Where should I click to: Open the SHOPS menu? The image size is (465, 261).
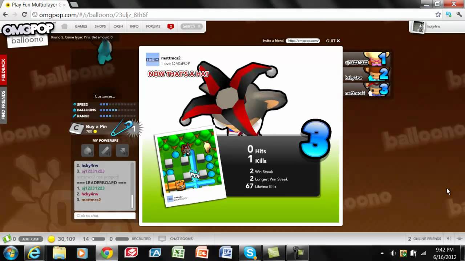100,26
